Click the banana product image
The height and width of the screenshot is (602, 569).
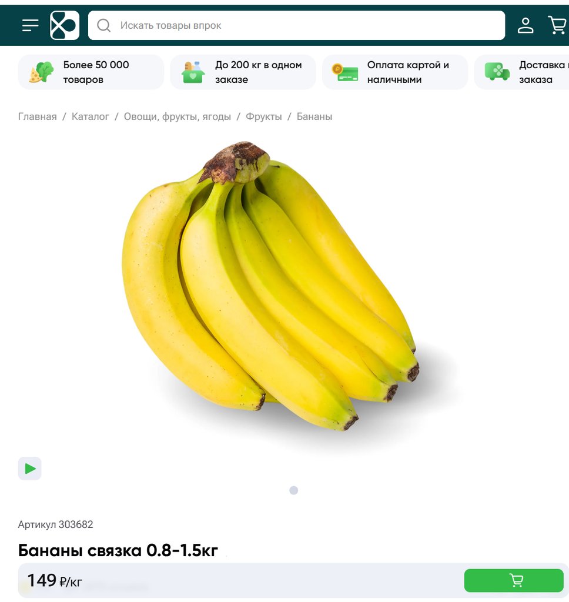click(270, 286)
